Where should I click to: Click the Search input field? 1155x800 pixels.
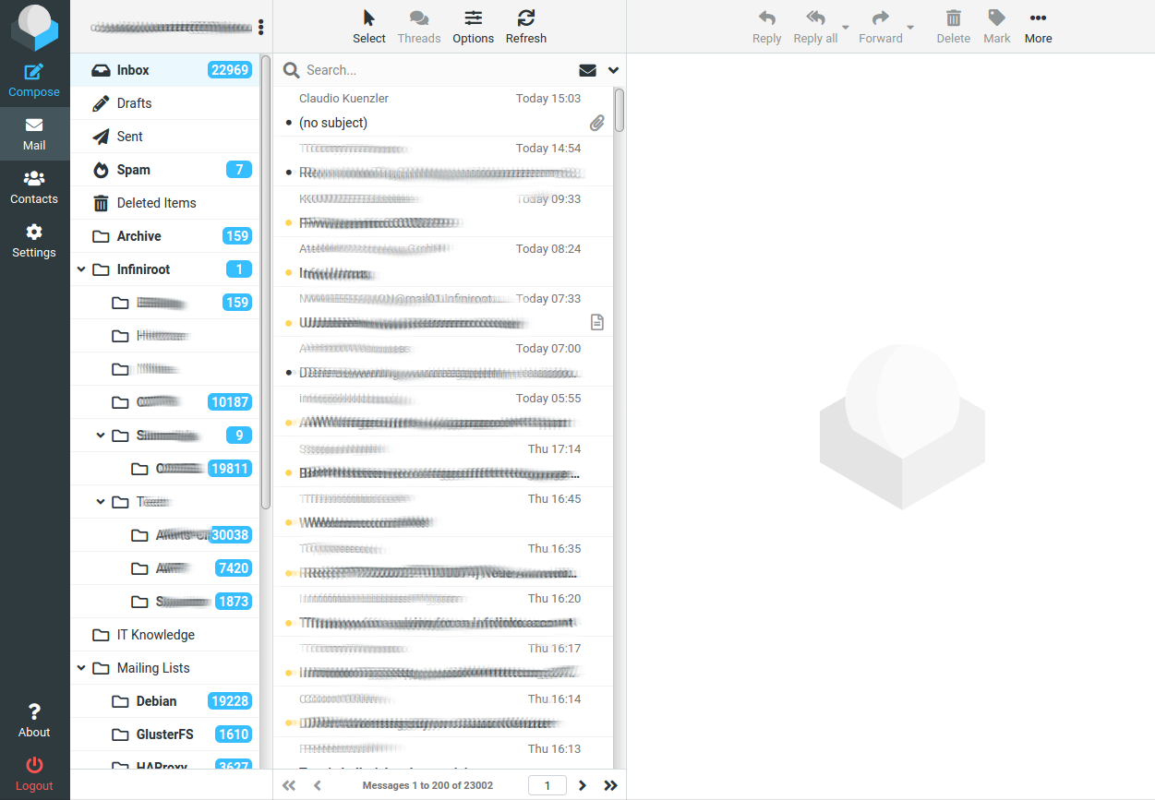click(x=434, y=70)
